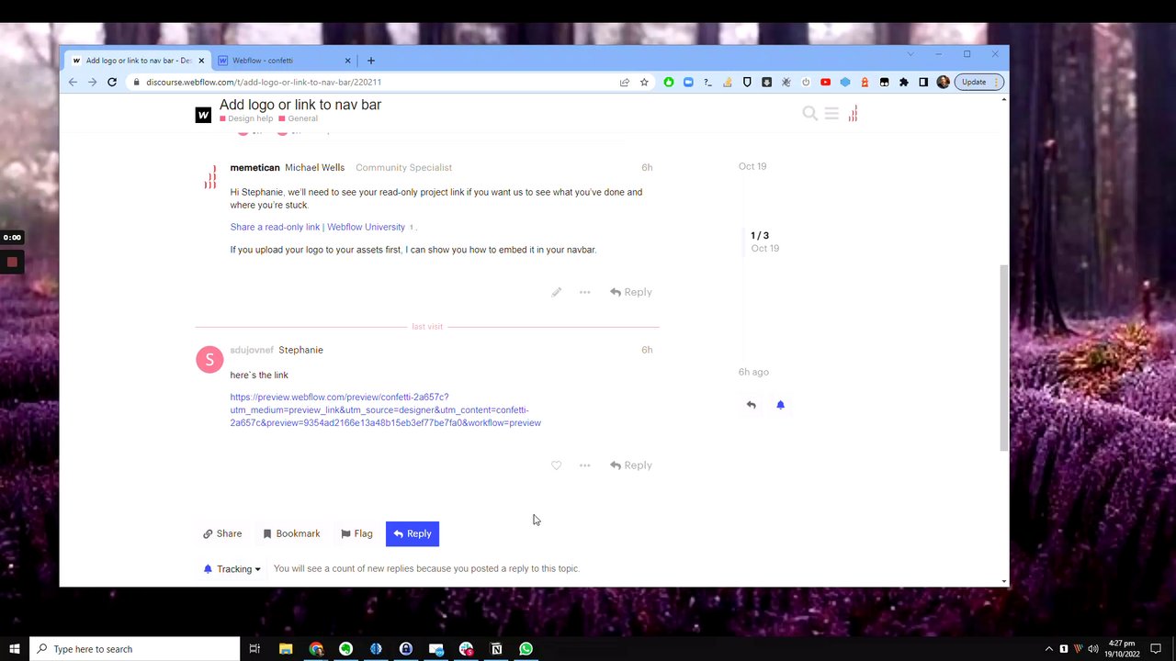The image size is (1176, 661).
Task: Click the Share button below the topic
Action: [222, 533]
